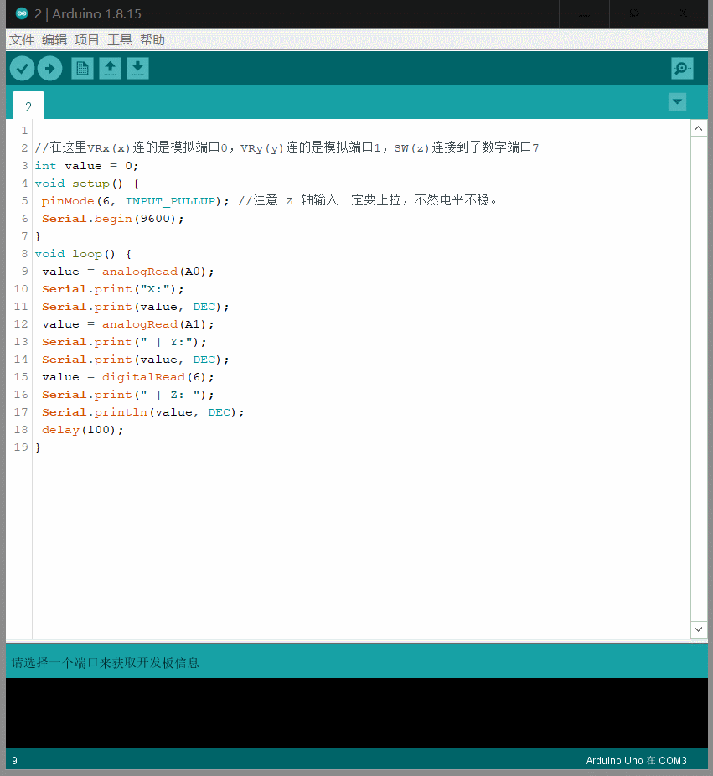Click the status message 请选择一个端口来获取开发板信息
Screen dimensions: 713x776
(106, 663)
